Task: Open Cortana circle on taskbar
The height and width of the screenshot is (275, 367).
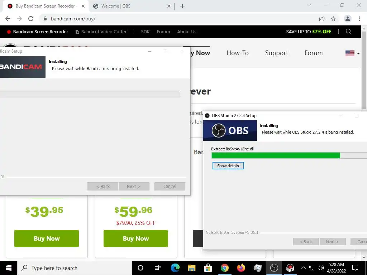Action: click(140, 268)
